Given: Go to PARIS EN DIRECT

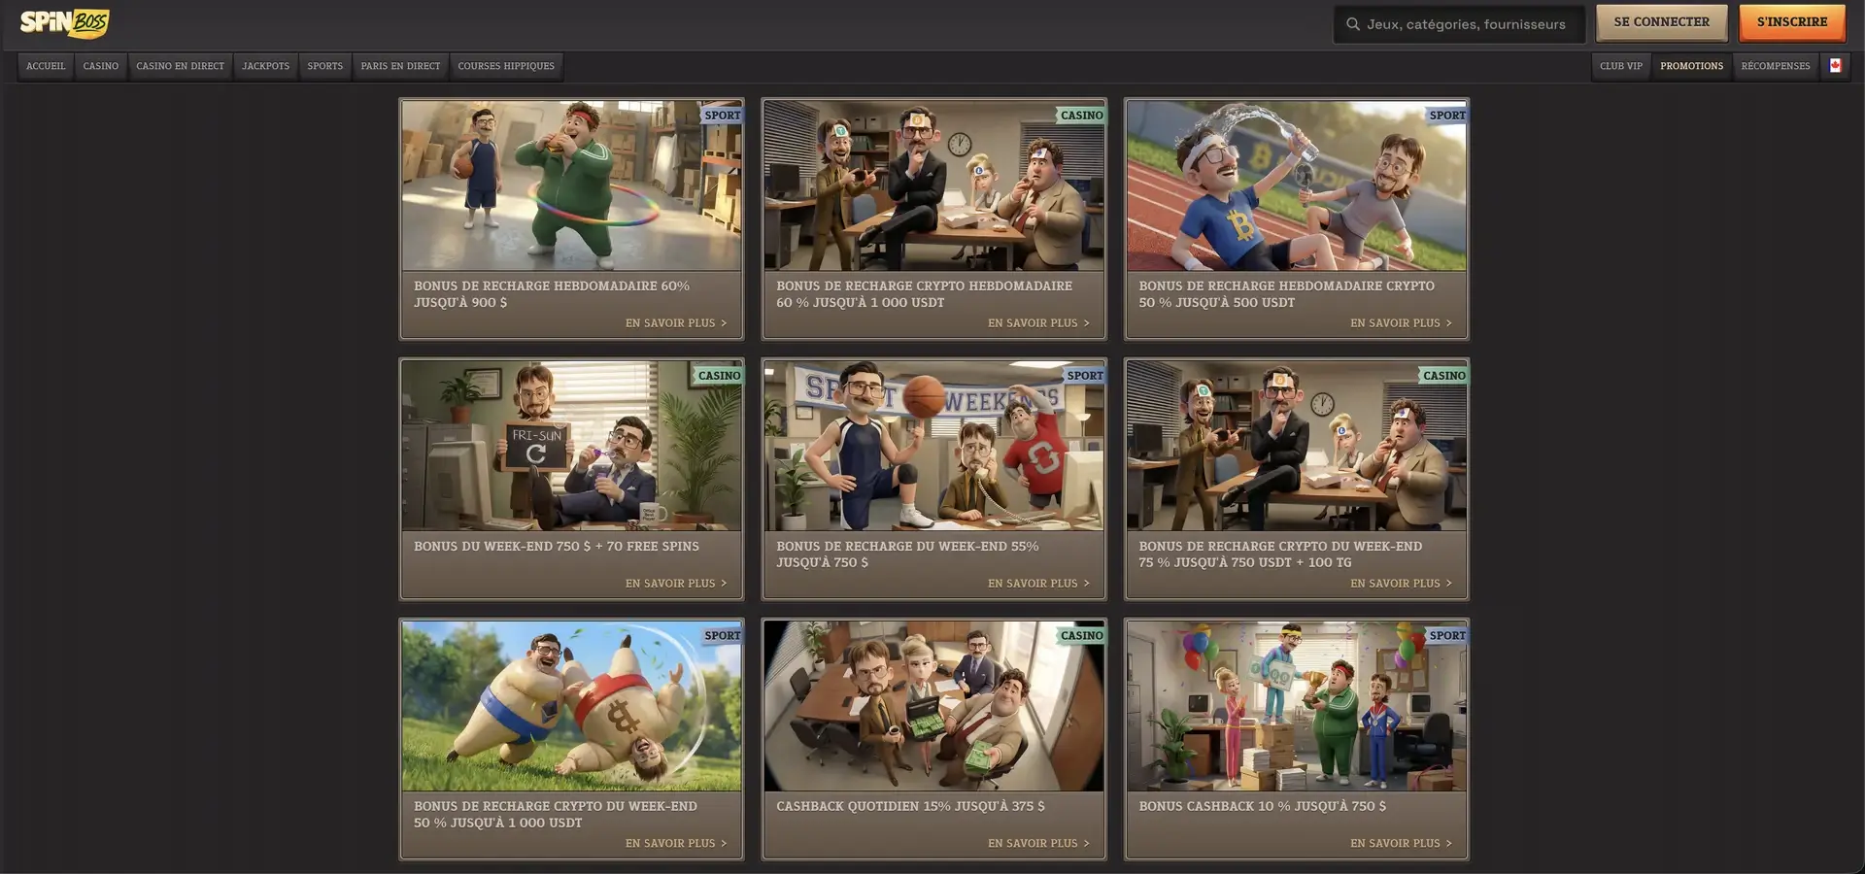Looking at the screenshot, I should (x=400, y=66).
